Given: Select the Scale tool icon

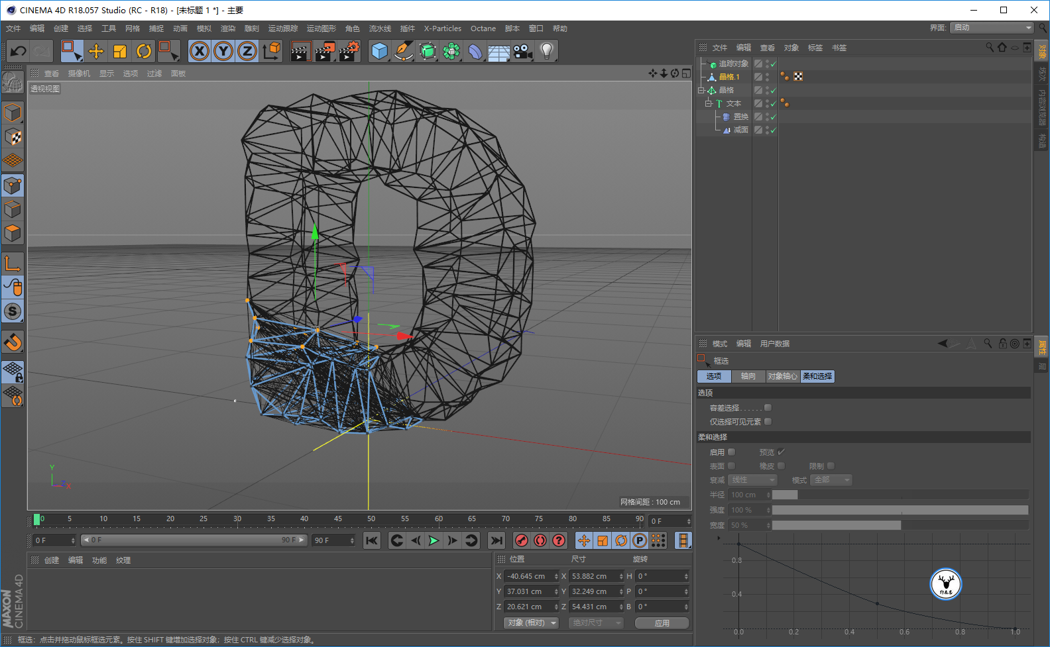Looking at the screenshot, I should coord(120,51).
